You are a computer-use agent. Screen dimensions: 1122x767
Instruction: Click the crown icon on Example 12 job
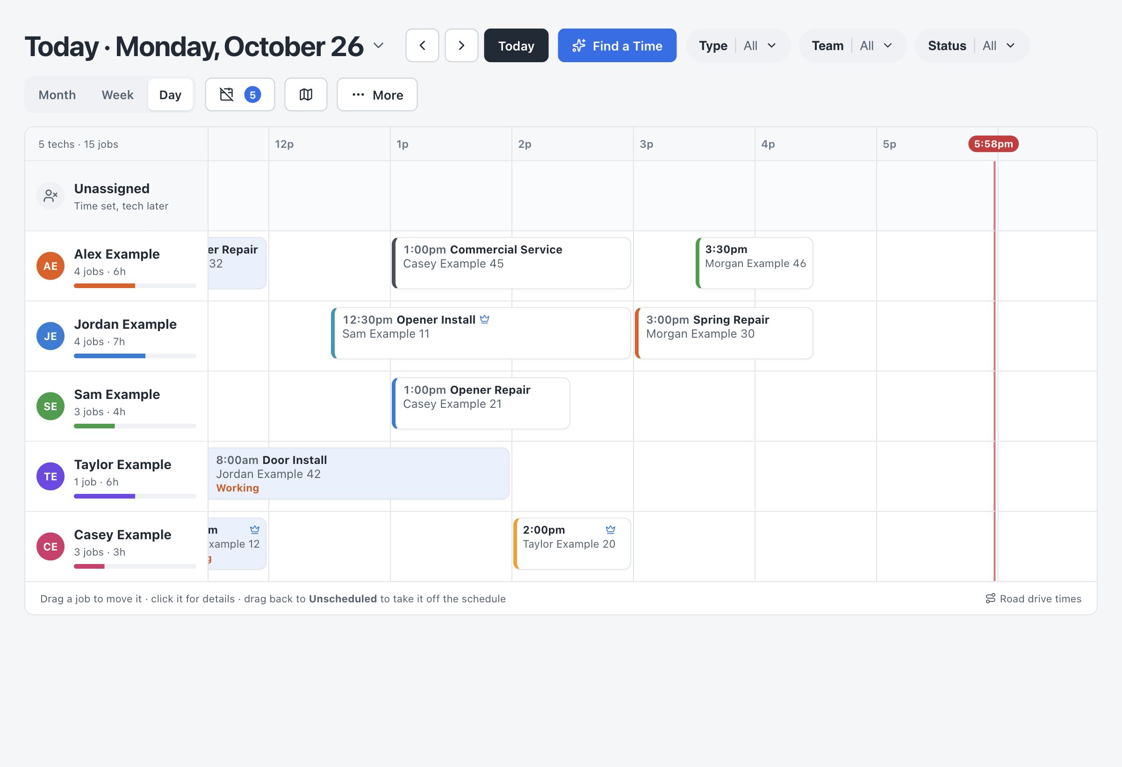(x=254, y=529)
